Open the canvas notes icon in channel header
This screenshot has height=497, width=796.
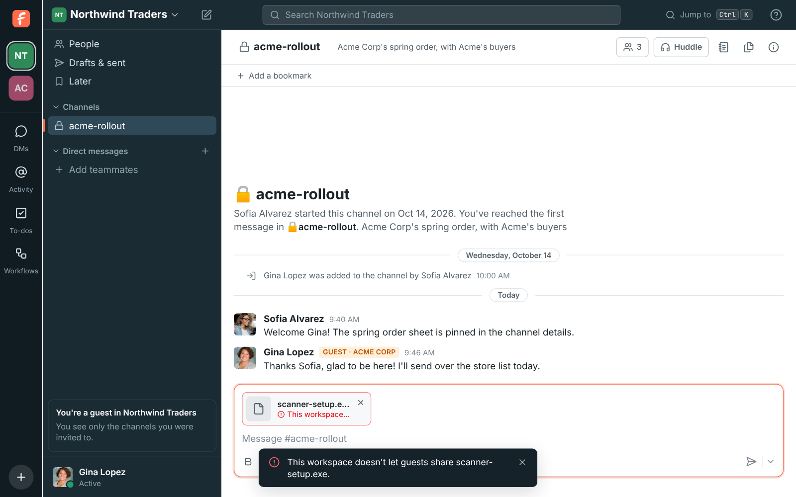[723, 47]
